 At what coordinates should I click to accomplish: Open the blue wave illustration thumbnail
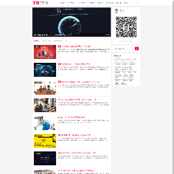pos(45,123)
